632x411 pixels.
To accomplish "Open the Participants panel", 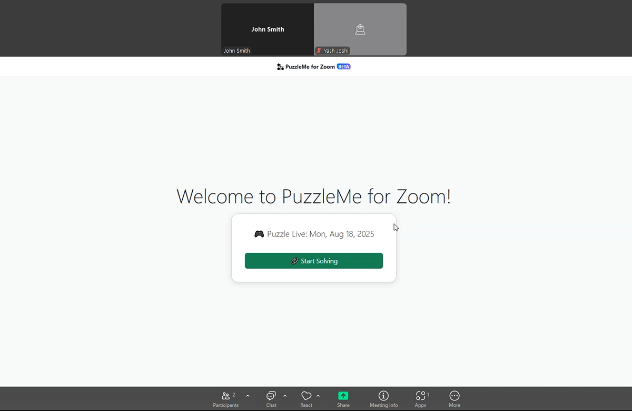I will (x=226, y=399).
